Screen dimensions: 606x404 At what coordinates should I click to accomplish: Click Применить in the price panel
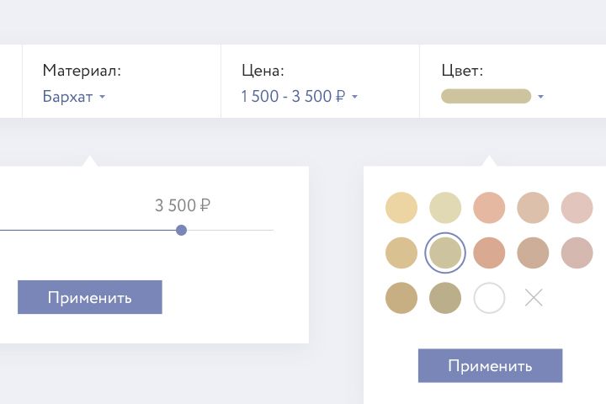pyautogui.click(x=89, y=297)
